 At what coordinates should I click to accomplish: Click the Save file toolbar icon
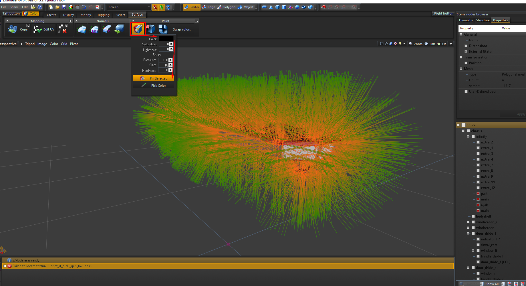(64, 7)
